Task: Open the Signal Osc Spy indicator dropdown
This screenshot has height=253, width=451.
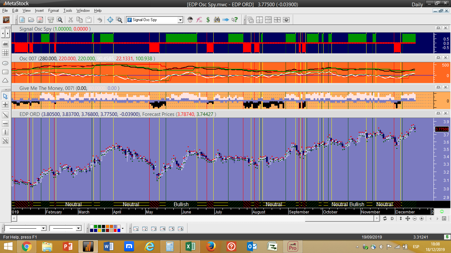Action: (180, 20)
